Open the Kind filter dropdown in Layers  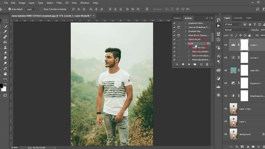[x=233, y=24]
